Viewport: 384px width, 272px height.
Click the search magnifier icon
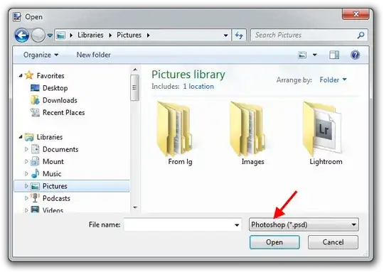361,36
